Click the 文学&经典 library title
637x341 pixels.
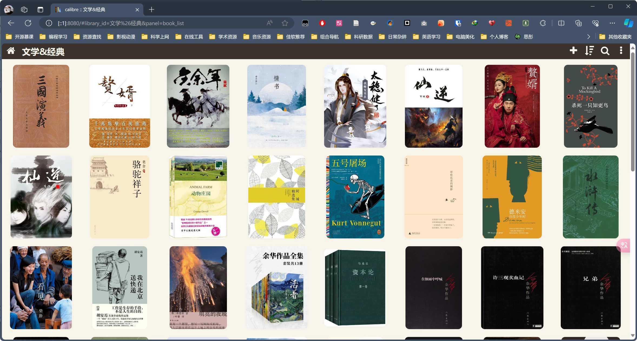43,51
